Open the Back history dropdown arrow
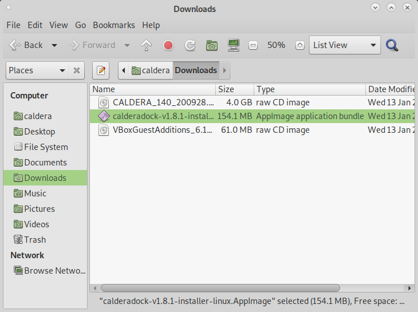418x312 pixels. (x=54, y=45)
